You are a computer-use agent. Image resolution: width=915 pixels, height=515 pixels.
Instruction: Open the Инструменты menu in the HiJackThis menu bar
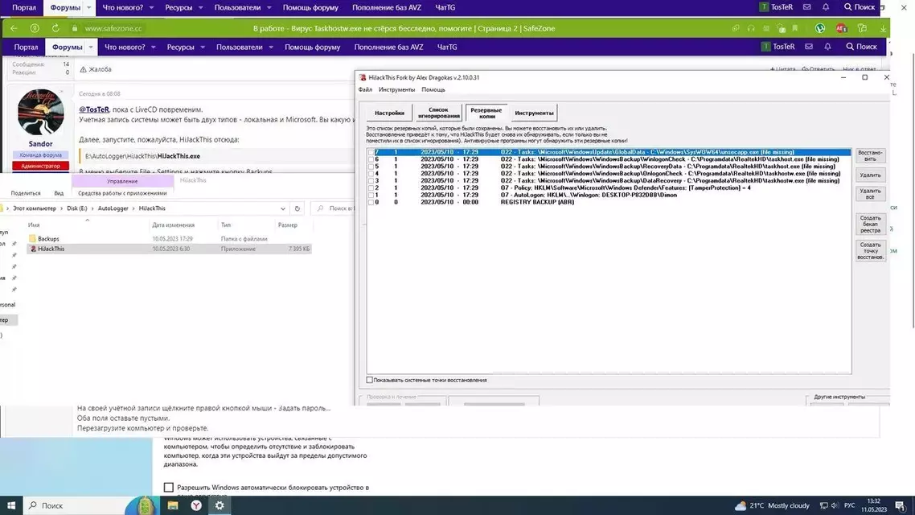point(397,90)
